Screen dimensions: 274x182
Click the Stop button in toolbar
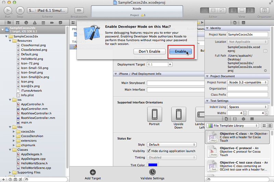(20, 11)
